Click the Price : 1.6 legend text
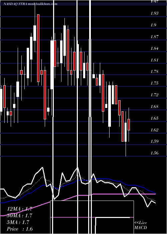Viewport: 167px width, 234px height. (x=20, y=229)
